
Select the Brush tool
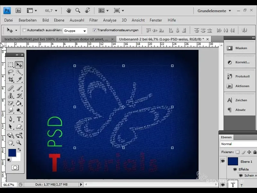coord(19,88)
